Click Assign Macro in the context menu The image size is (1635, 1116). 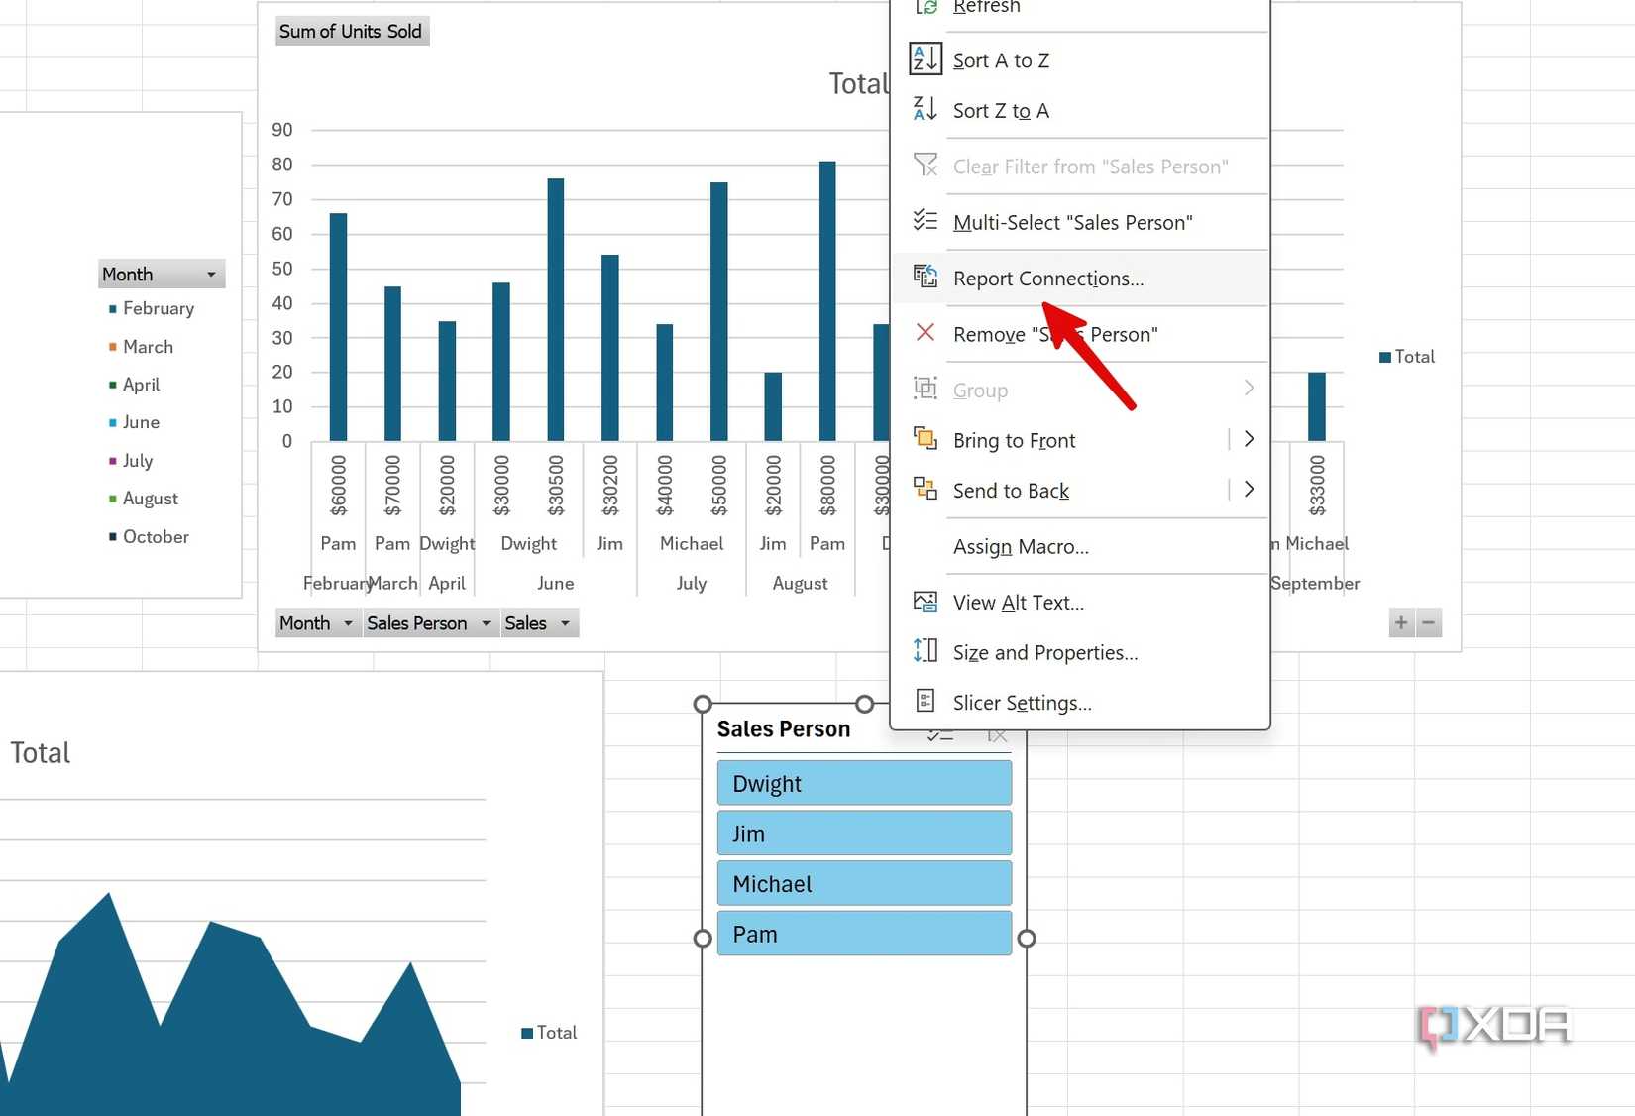point(1021,547)
